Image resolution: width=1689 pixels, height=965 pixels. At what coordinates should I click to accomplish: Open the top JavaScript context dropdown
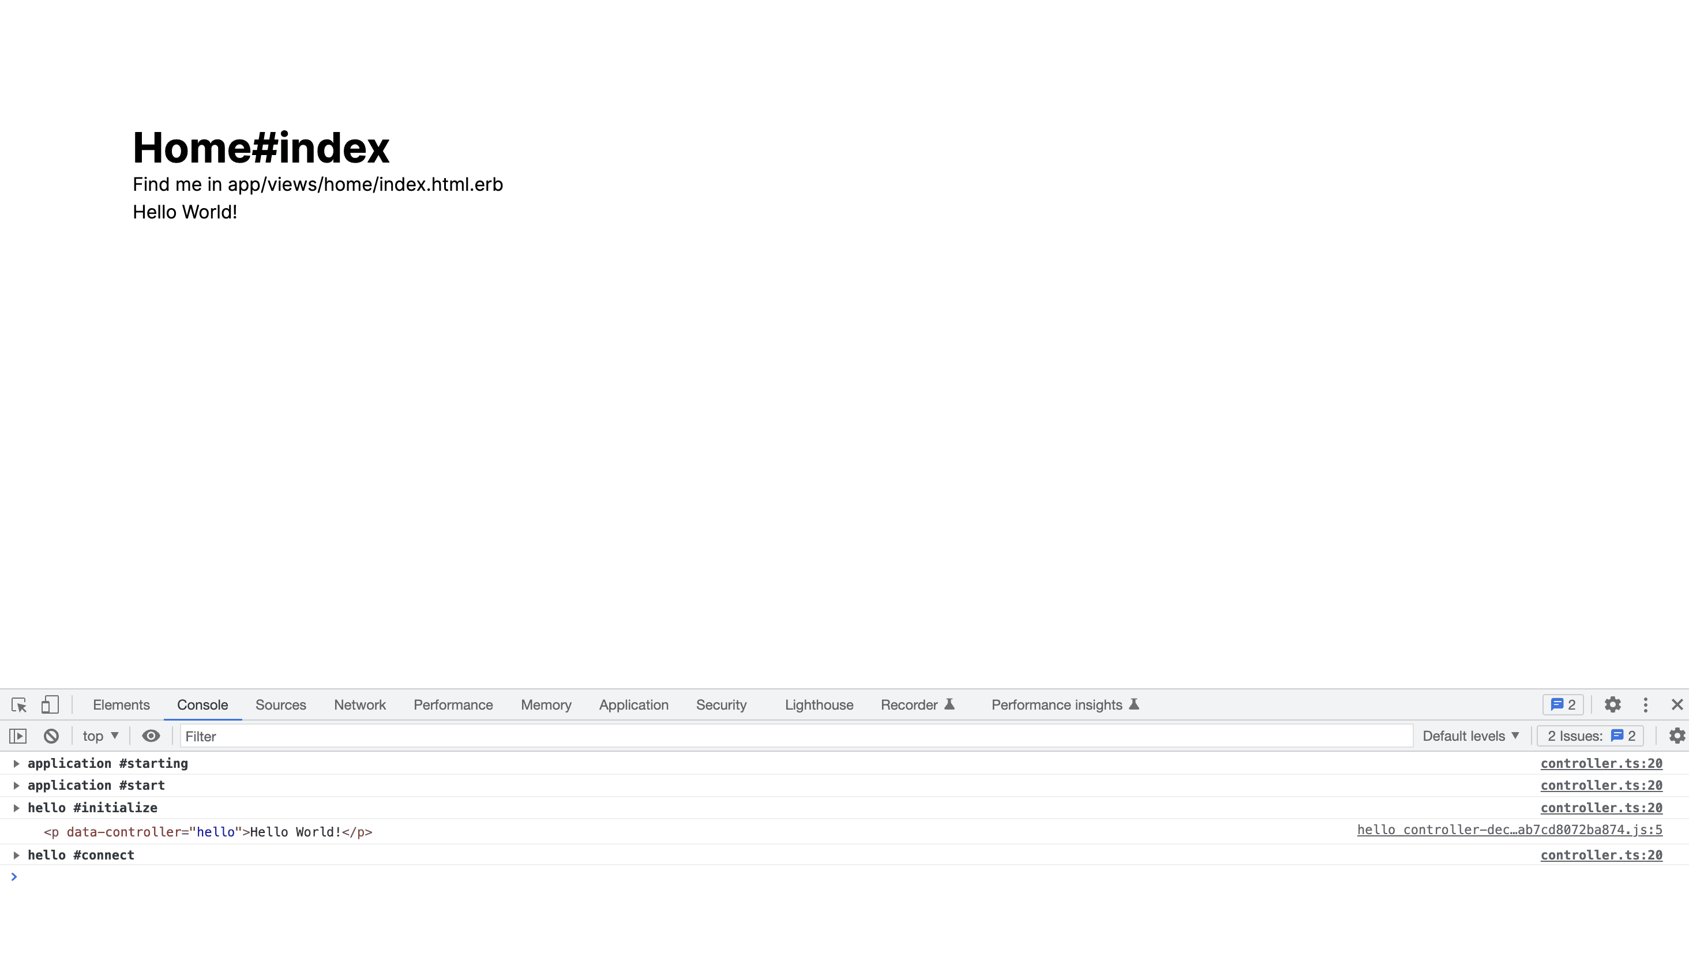click(x=100, y=736)
